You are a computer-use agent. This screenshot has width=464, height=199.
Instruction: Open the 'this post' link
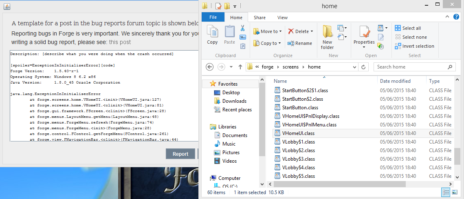coord(120,42)
